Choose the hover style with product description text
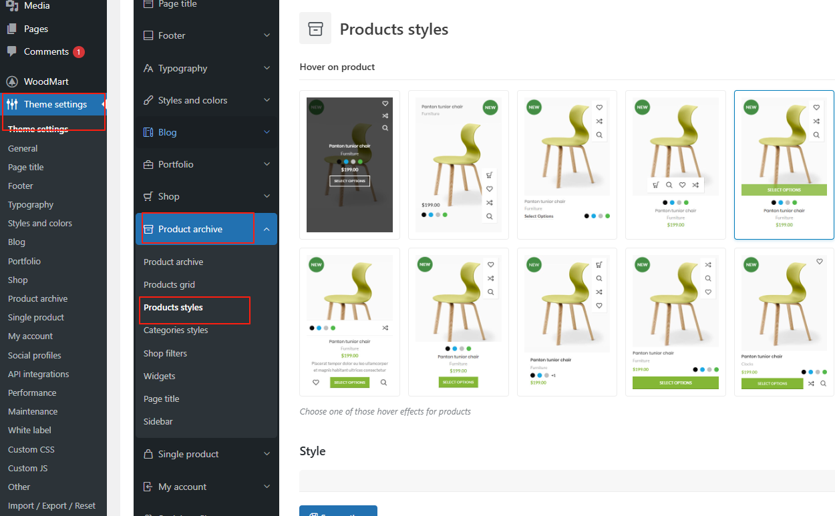 click(349, 322)
